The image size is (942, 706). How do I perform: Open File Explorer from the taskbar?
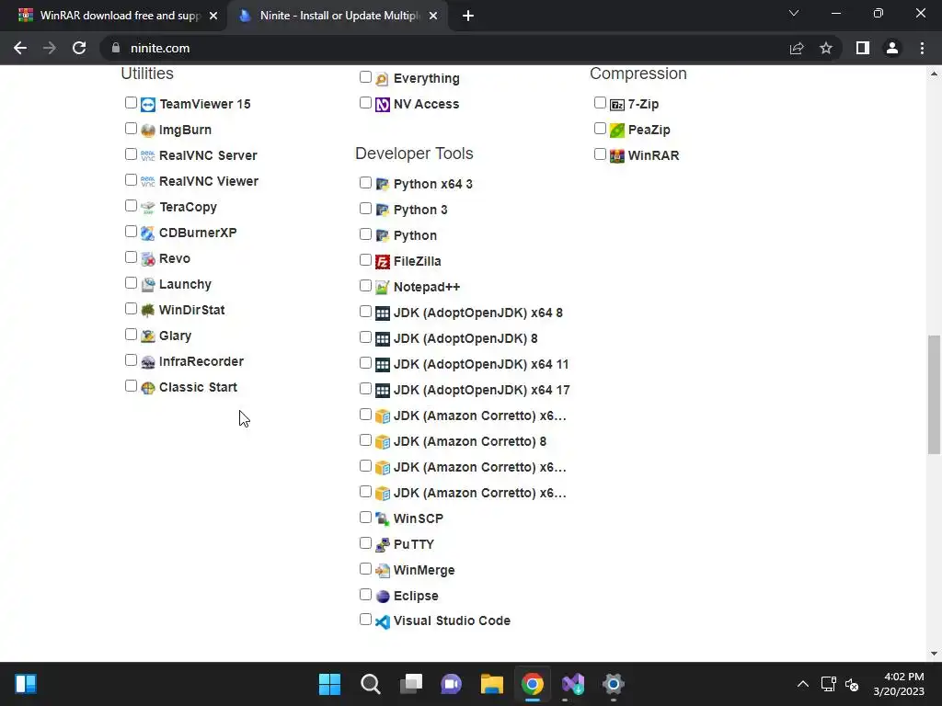(x=491, y=684)
